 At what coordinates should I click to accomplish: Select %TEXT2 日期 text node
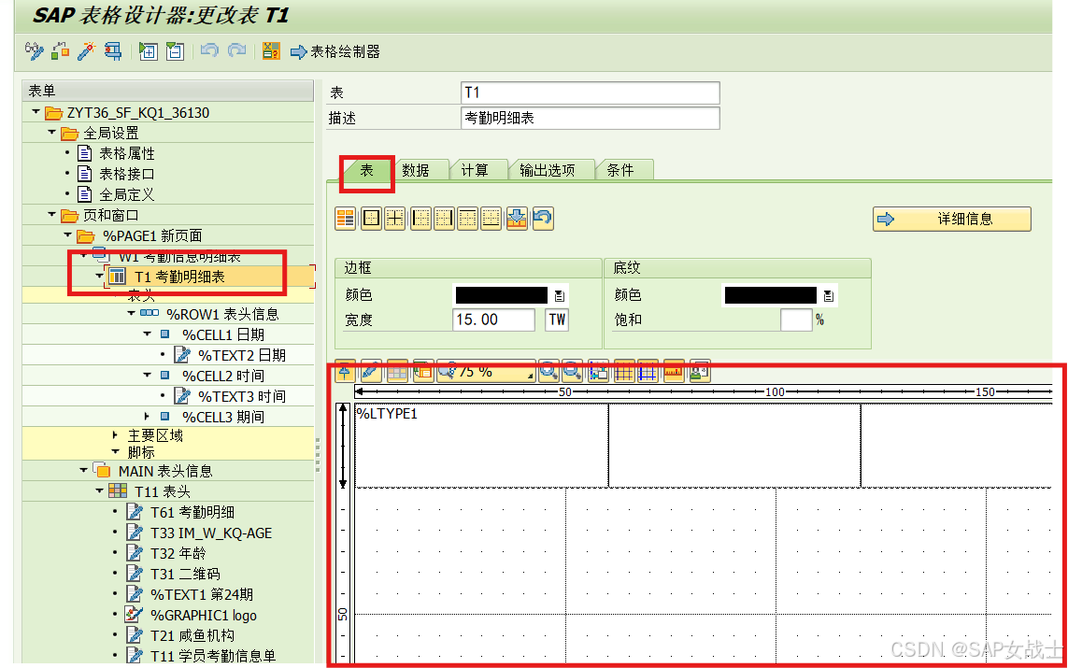(x=242, y=355)
